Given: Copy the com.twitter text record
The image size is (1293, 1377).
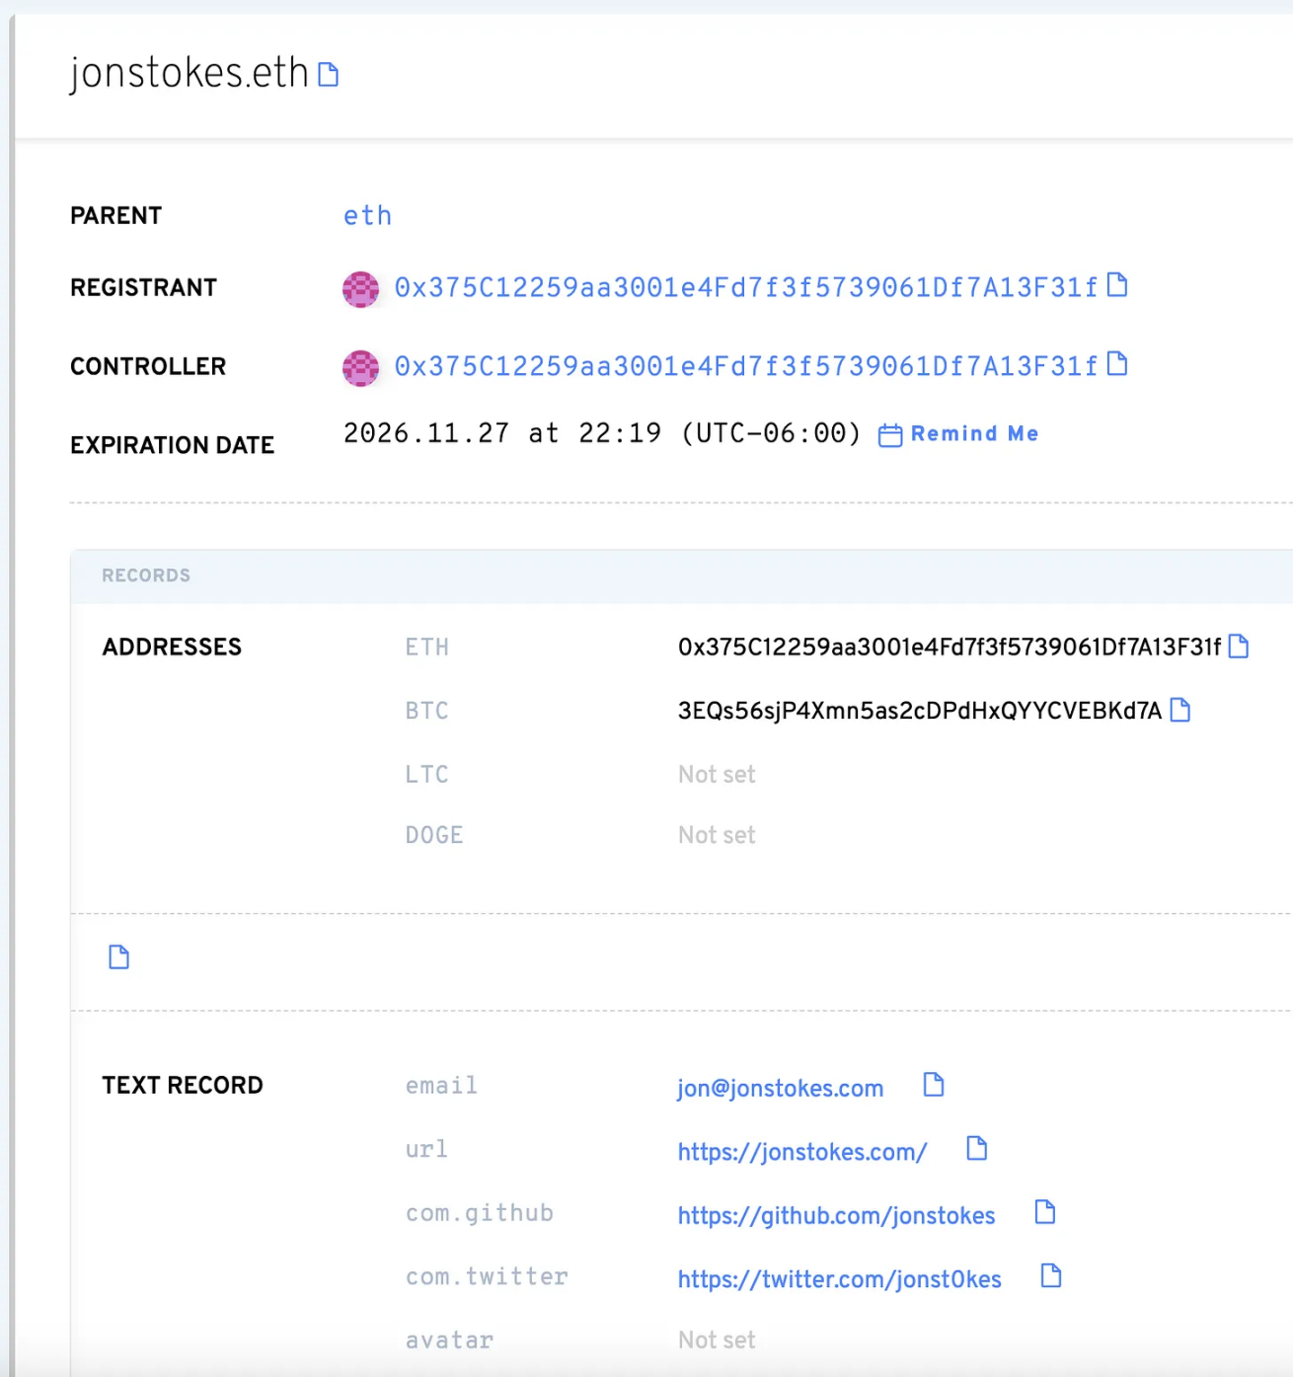Looking at the screenshot, I should 1051,1276.
